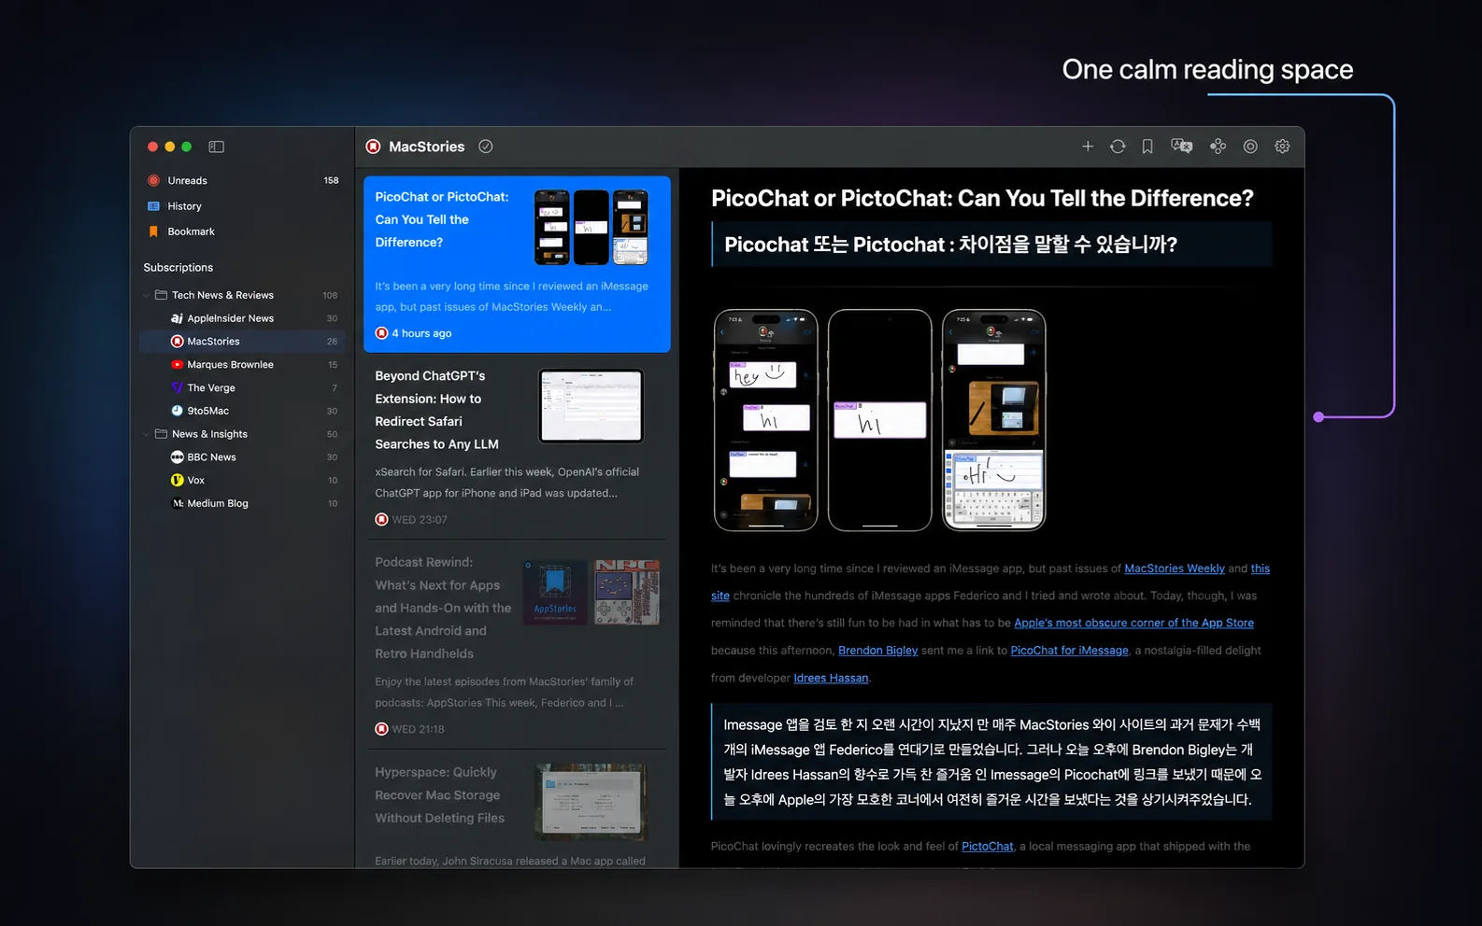Open the PicoChat for iMessage link
1482x926 pixels.
[x=1069, y=651]
